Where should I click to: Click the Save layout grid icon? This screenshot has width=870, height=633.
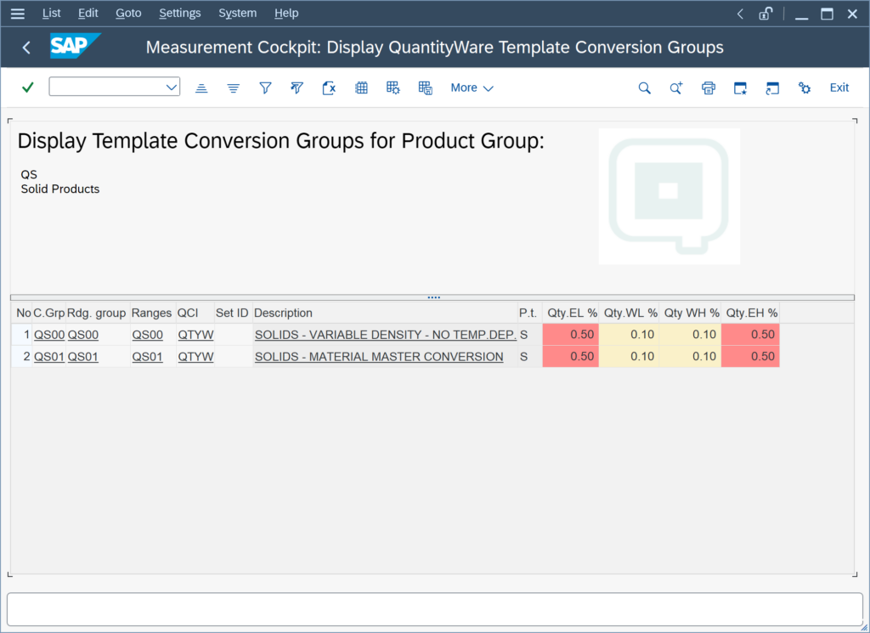click(425, 88)
